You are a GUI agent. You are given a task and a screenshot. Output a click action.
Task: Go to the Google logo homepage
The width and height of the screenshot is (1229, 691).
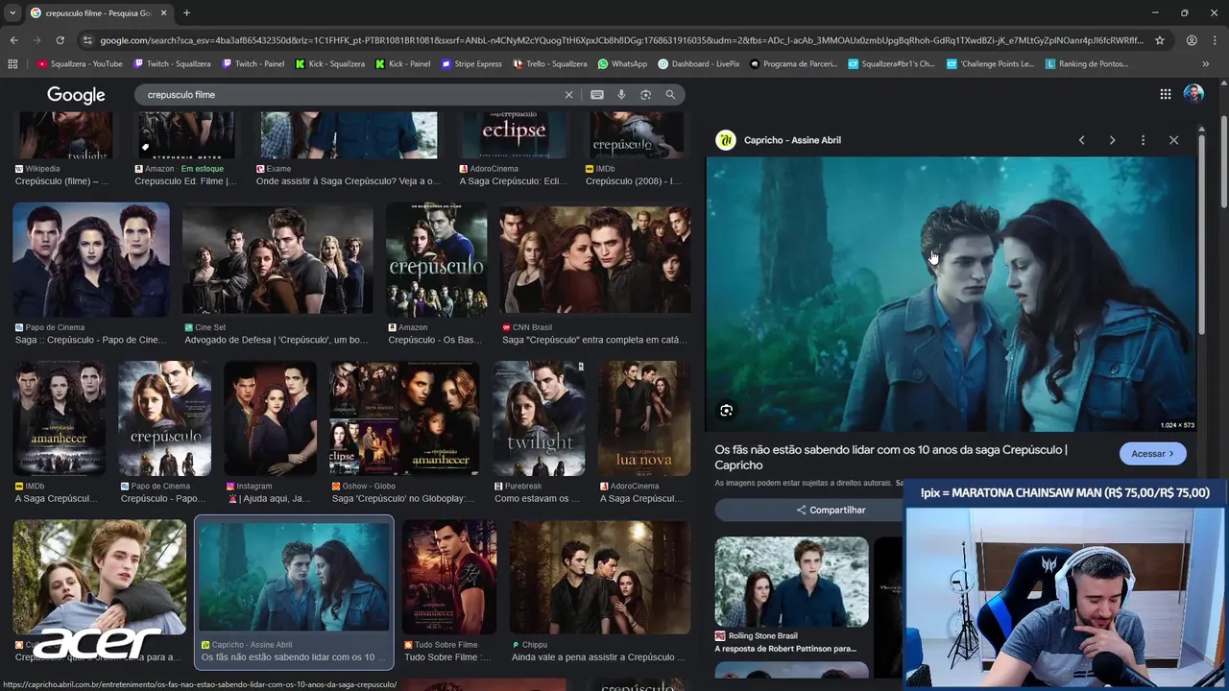(x=76, y=95)
